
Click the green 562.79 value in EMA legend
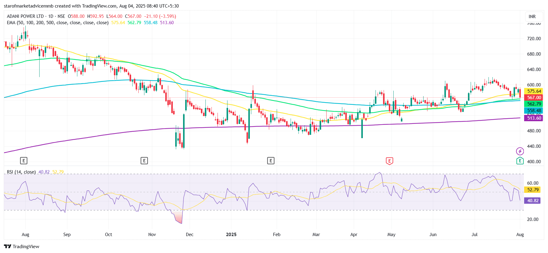tap(134, 23)
